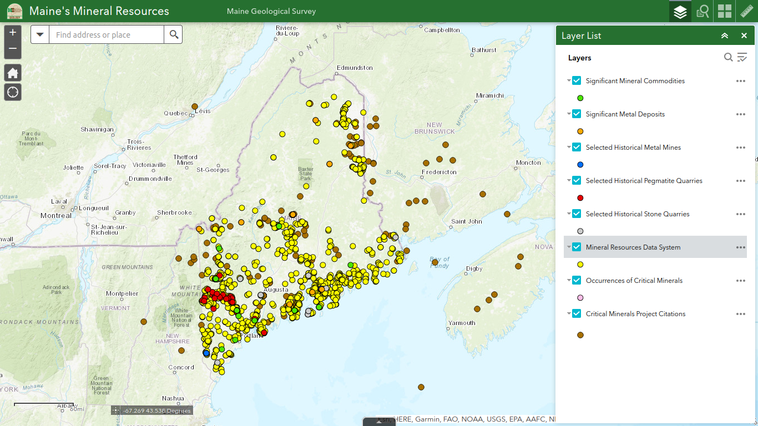Toggle the coordinate capture crosshair icon
Screen dimensions: 758x426
[115, 410]
